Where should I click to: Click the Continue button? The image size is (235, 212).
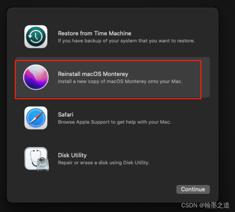click(x=193, y=189)
